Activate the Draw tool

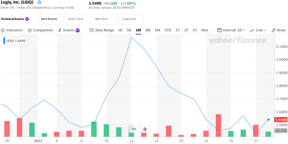click(279, 30)
